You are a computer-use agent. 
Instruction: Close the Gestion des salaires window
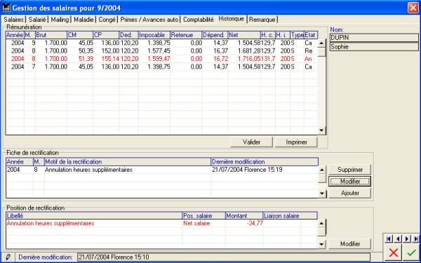[x=413, y=8]
